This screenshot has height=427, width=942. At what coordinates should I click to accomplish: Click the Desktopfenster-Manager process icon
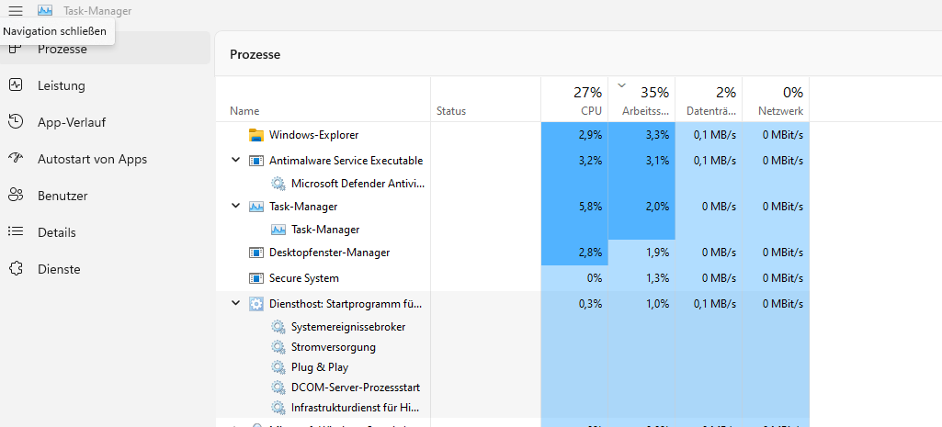coord(256,253)
